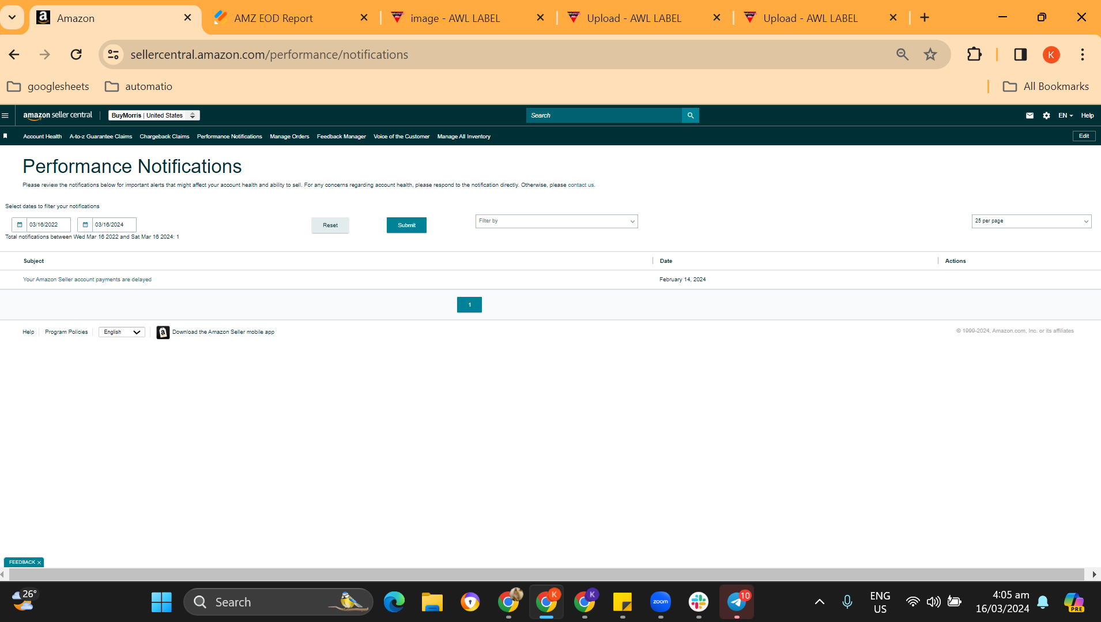Open Sticky Notes from the taskbar
The width and height of the screenshot is (1101, 622).
click(x=623, y=602)
